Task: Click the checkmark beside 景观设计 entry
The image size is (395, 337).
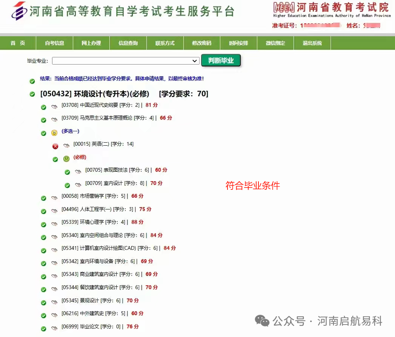Action: tap(43, 302)
